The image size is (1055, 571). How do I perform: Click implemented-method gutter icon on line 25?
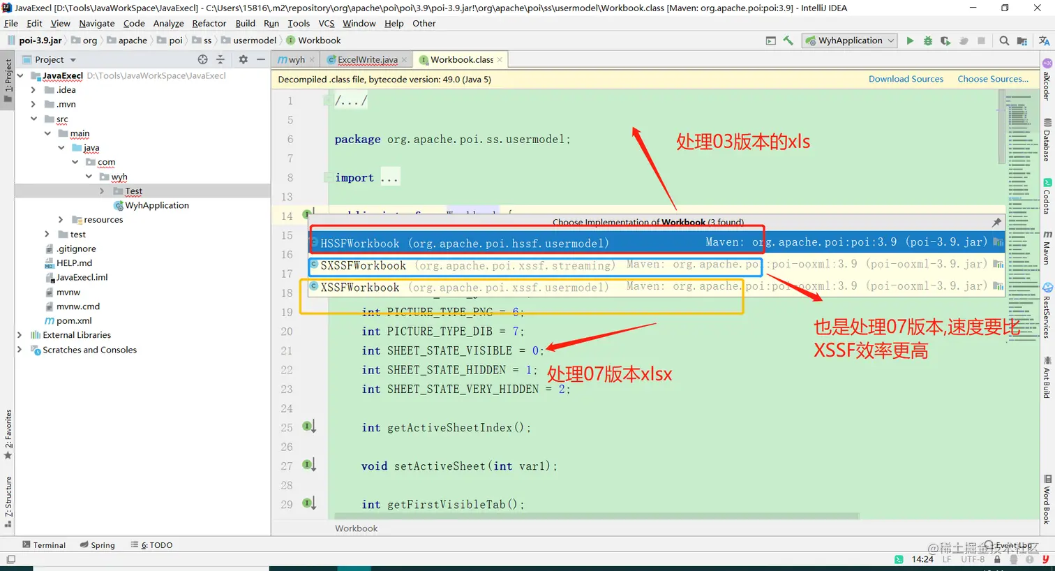click(308, 427)
